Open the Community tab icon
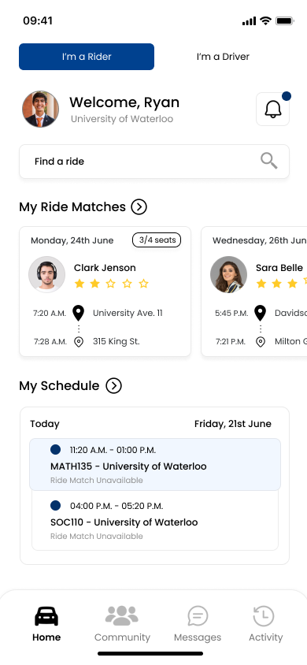307x665 pixels. [122, 616]
